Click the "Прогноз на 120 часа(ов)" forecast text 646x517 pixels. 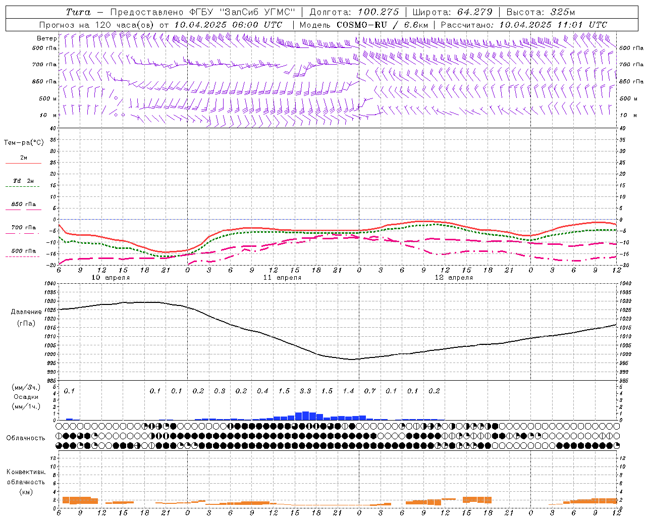tap(97, 25)
